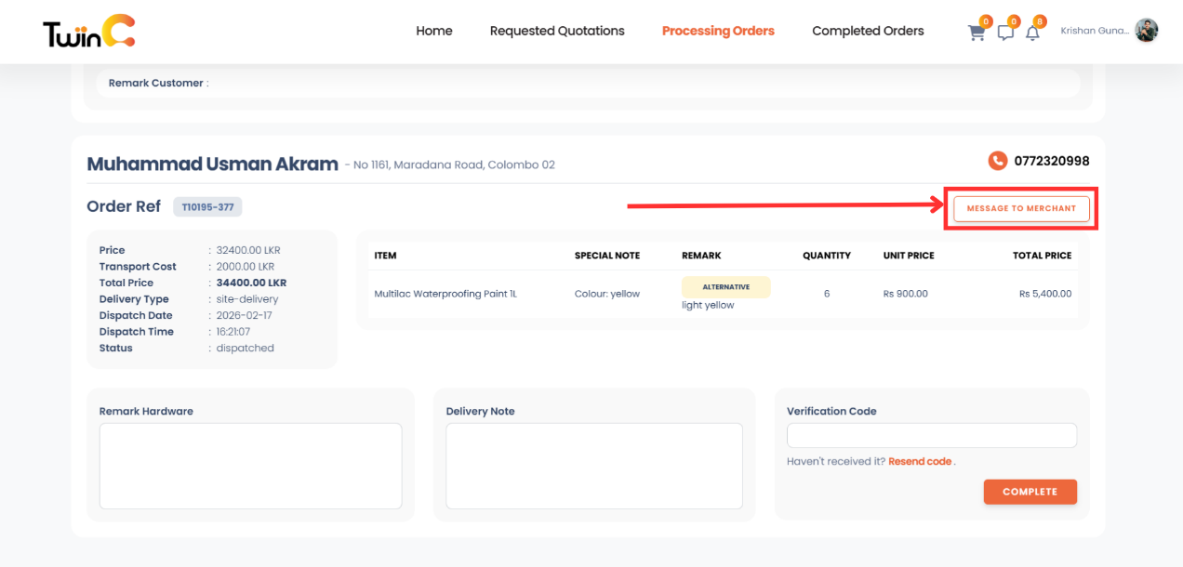Click the Krishan Guna account name
The height and width of the screenshot is (567, 1183).
[x=1096, y=30]
